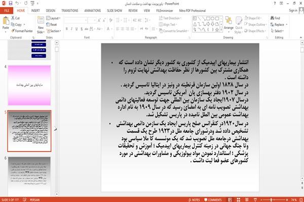The height and width of the screenshot is (202, 304).
Task: Toggle Comments pane
Action: (x=213, y=199)
